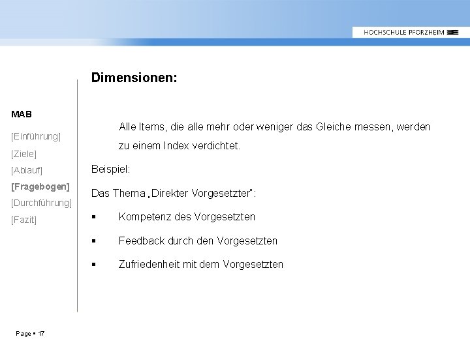Select the bold Fragebogen section
The width and height of the screenshot is (470, 352).
40,187
